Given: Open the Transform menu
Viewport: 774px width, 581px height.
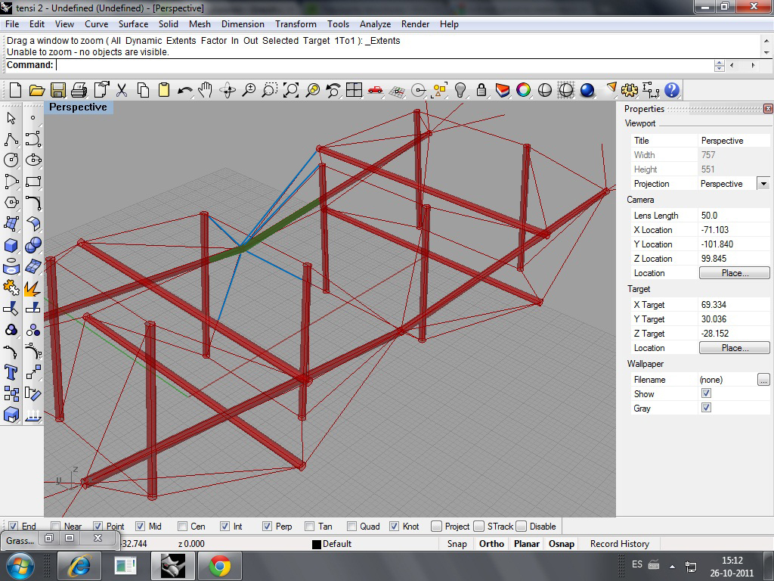Looking at the screenshot, I should [296, 24].
